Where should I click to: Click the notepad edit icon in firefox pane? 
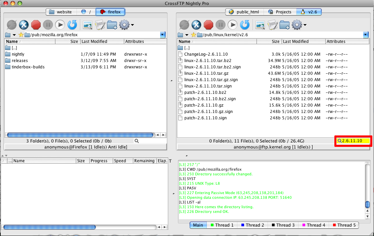tap(100, 25)
